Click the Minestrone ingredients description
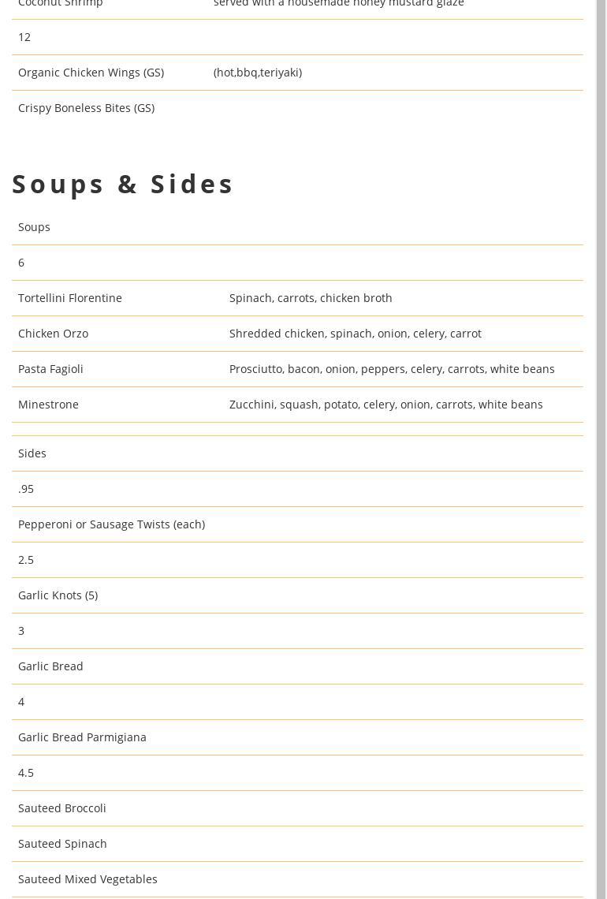Image resolution: width=607 pixels, height=899 pixels. pos(385,405)
